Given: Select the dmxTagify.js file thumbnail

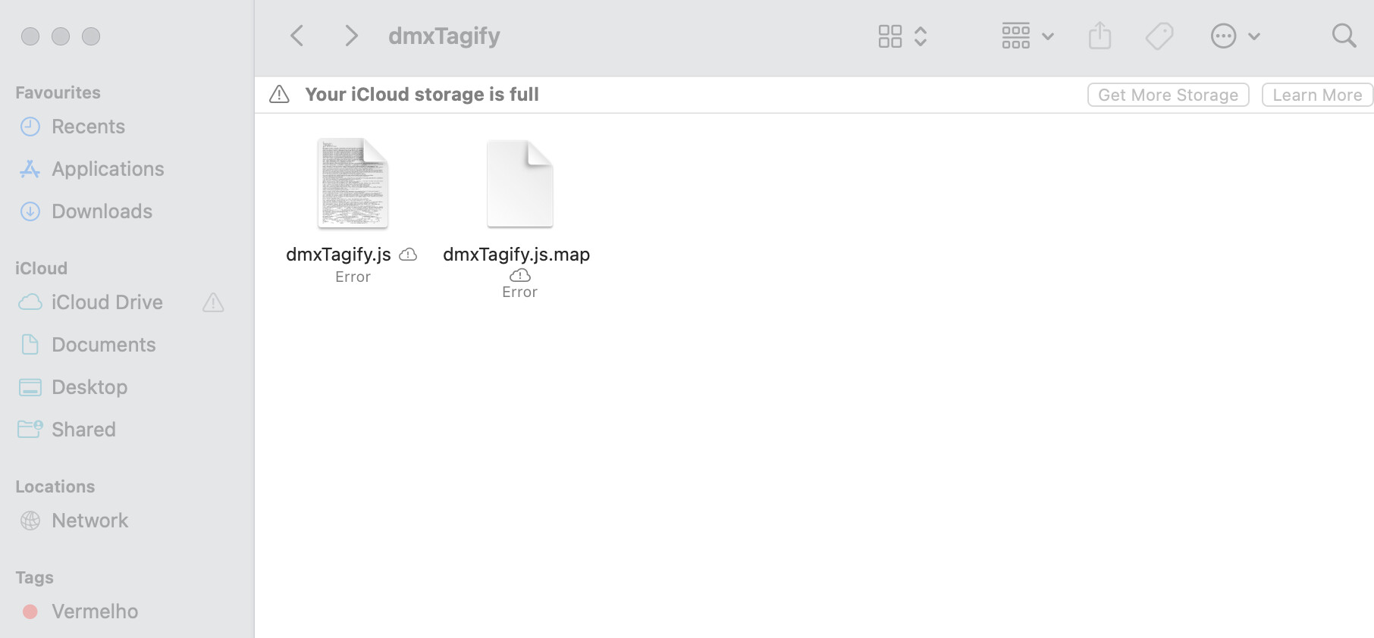Looking at the screenshot, I should [x=353, y=183].
